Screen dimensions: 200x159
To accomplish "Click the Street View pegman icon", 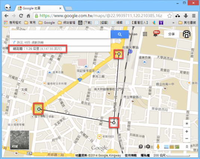I will point(158,147).
